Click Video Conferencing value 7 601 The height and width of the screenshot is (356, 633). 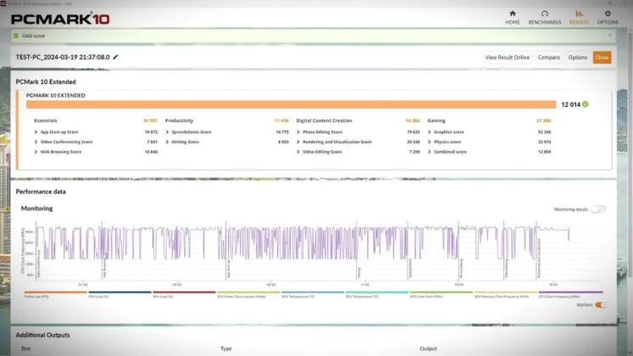tap(153, 142)
